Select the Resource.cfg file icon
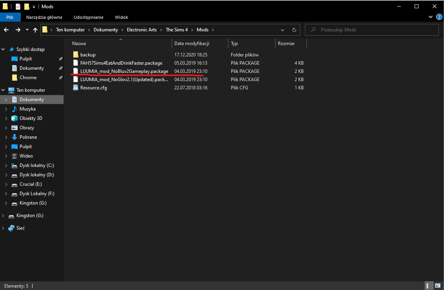The width and height of the screenshot is (444, 290). (76, 87)
